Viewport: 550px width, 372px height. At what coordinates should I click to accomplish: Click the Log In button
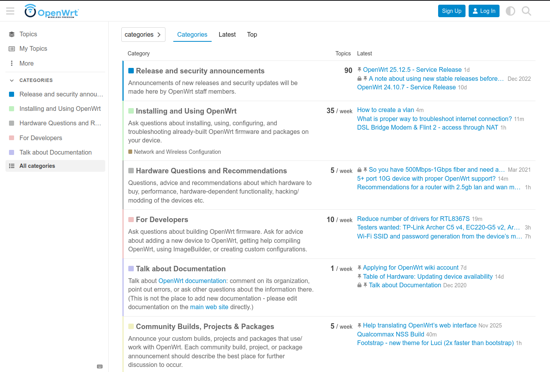point(484,11)
